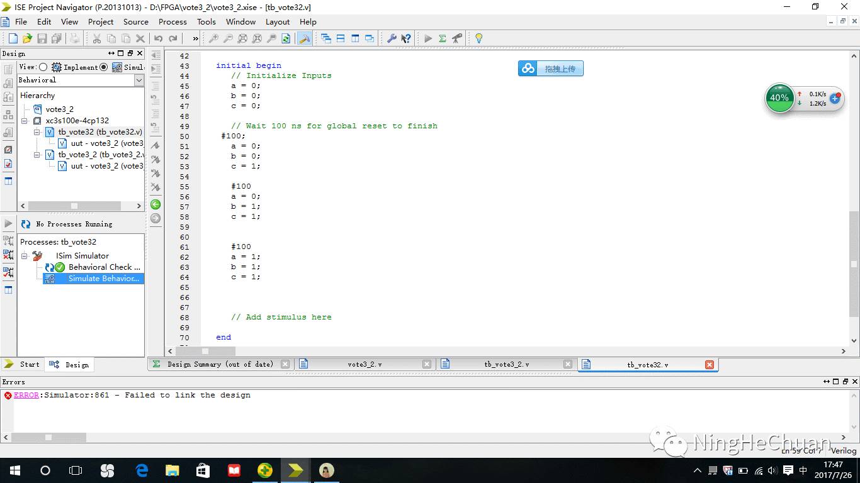This screenshot has width=860, height=483.
Task: Click the wrench settings icon in toolbar
Action: pyautogui.click(x=392, y=38)
